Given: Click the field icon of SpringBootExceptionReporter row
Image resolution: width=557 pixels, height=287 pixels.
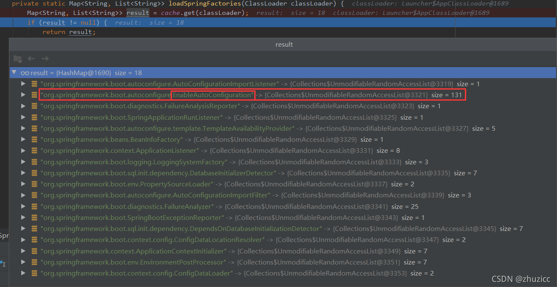Looking at the screenshot, I should point(34,217).
